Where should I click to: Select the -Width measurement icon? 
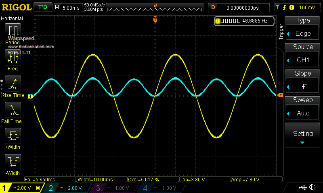click(x=13, y=162)
